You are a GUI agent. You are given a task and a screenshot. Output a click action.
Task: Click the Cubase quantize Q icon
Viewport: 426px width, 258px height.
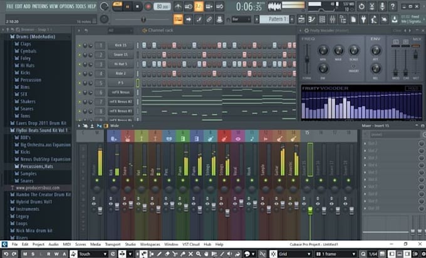(x=363, y=254)
